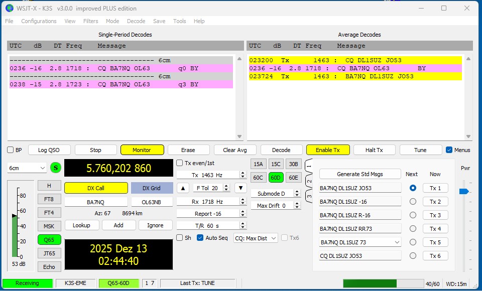Image resolution: width=482 pixels, height=291 pixels.
Task: Select the 60D submode-period preset
Action: 275,177
